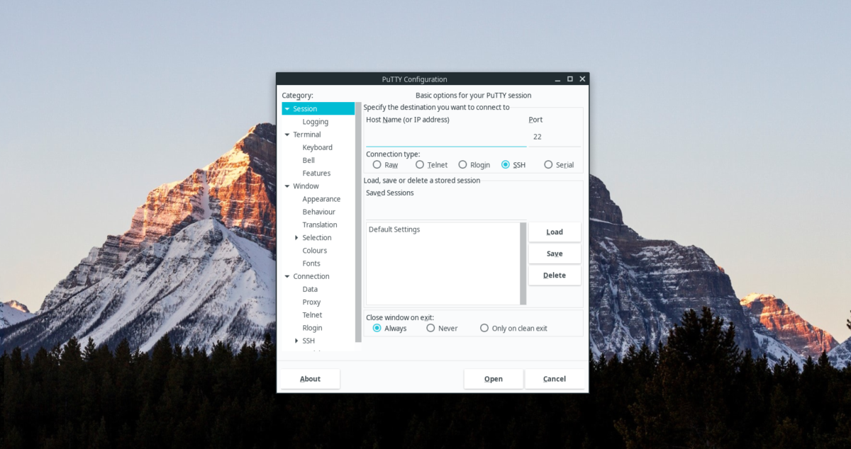
Task: Open the Translation settings page
Action: (x=320, y=224)
